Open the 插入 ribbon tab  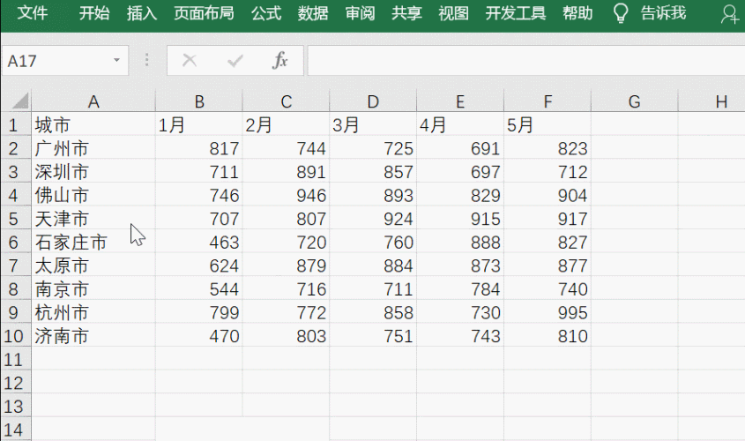coord(142,13)
